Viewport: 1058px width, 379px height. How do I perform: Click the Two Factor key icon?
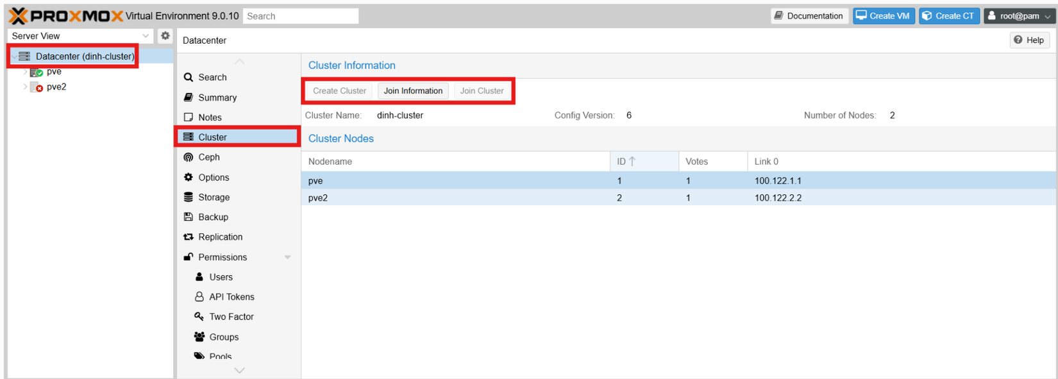click(199, 316)
